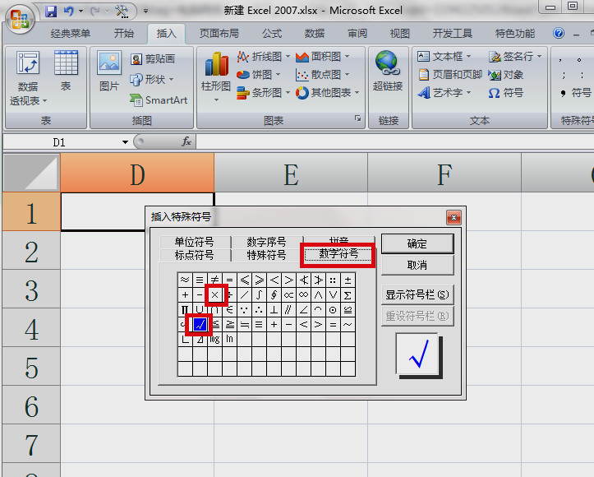Open the 开发工具 (Developer) tab
Screen dimensions: 594x477
pos(453,34)
